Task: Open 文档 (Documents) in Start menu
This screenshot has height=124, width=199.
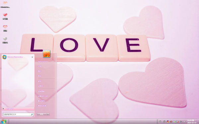Action: point(39,66)
